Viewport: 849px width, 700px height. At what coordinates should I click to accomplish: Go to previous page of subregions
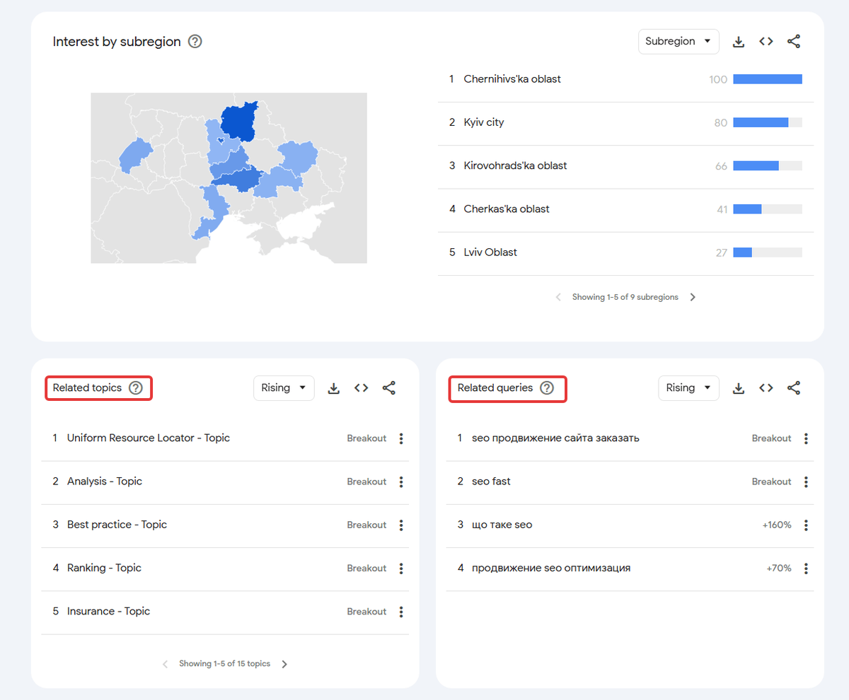558,297
